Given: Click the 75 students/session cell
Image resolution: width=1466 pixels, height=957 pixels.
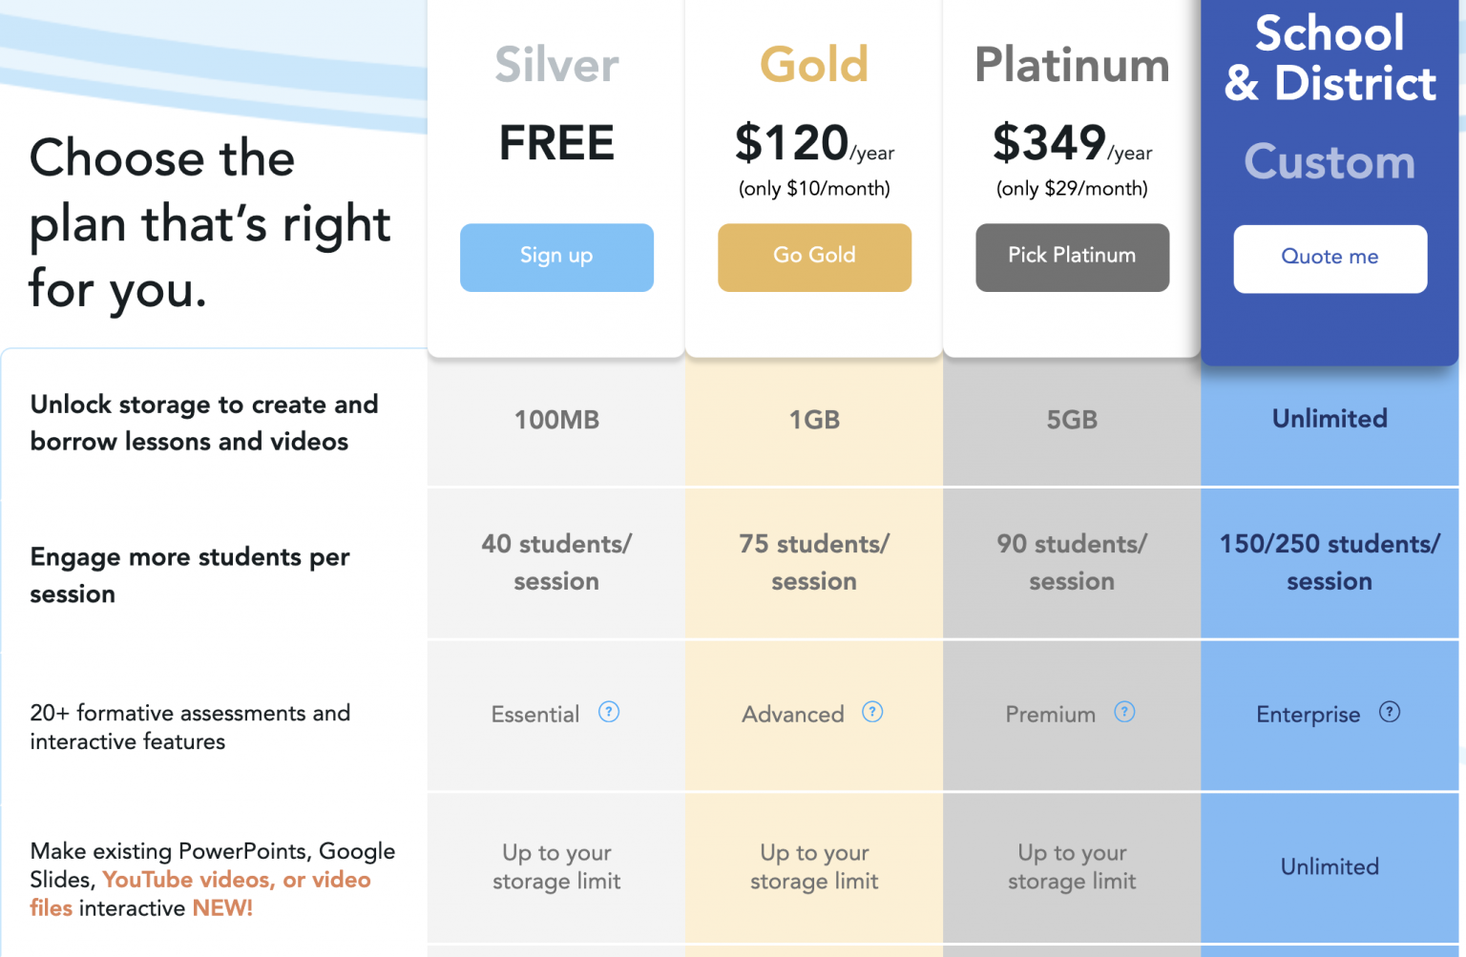Looking at the screenshot, I should click(814, 562).
